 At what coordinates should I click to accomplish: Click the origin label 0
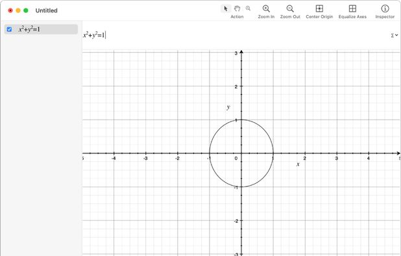pyautogui.click(x=236, y=159)
